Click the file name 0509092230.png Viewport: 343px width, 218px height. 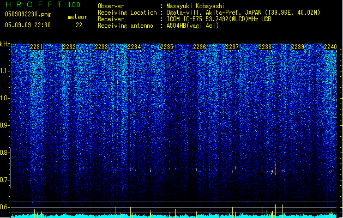(28, 14)
